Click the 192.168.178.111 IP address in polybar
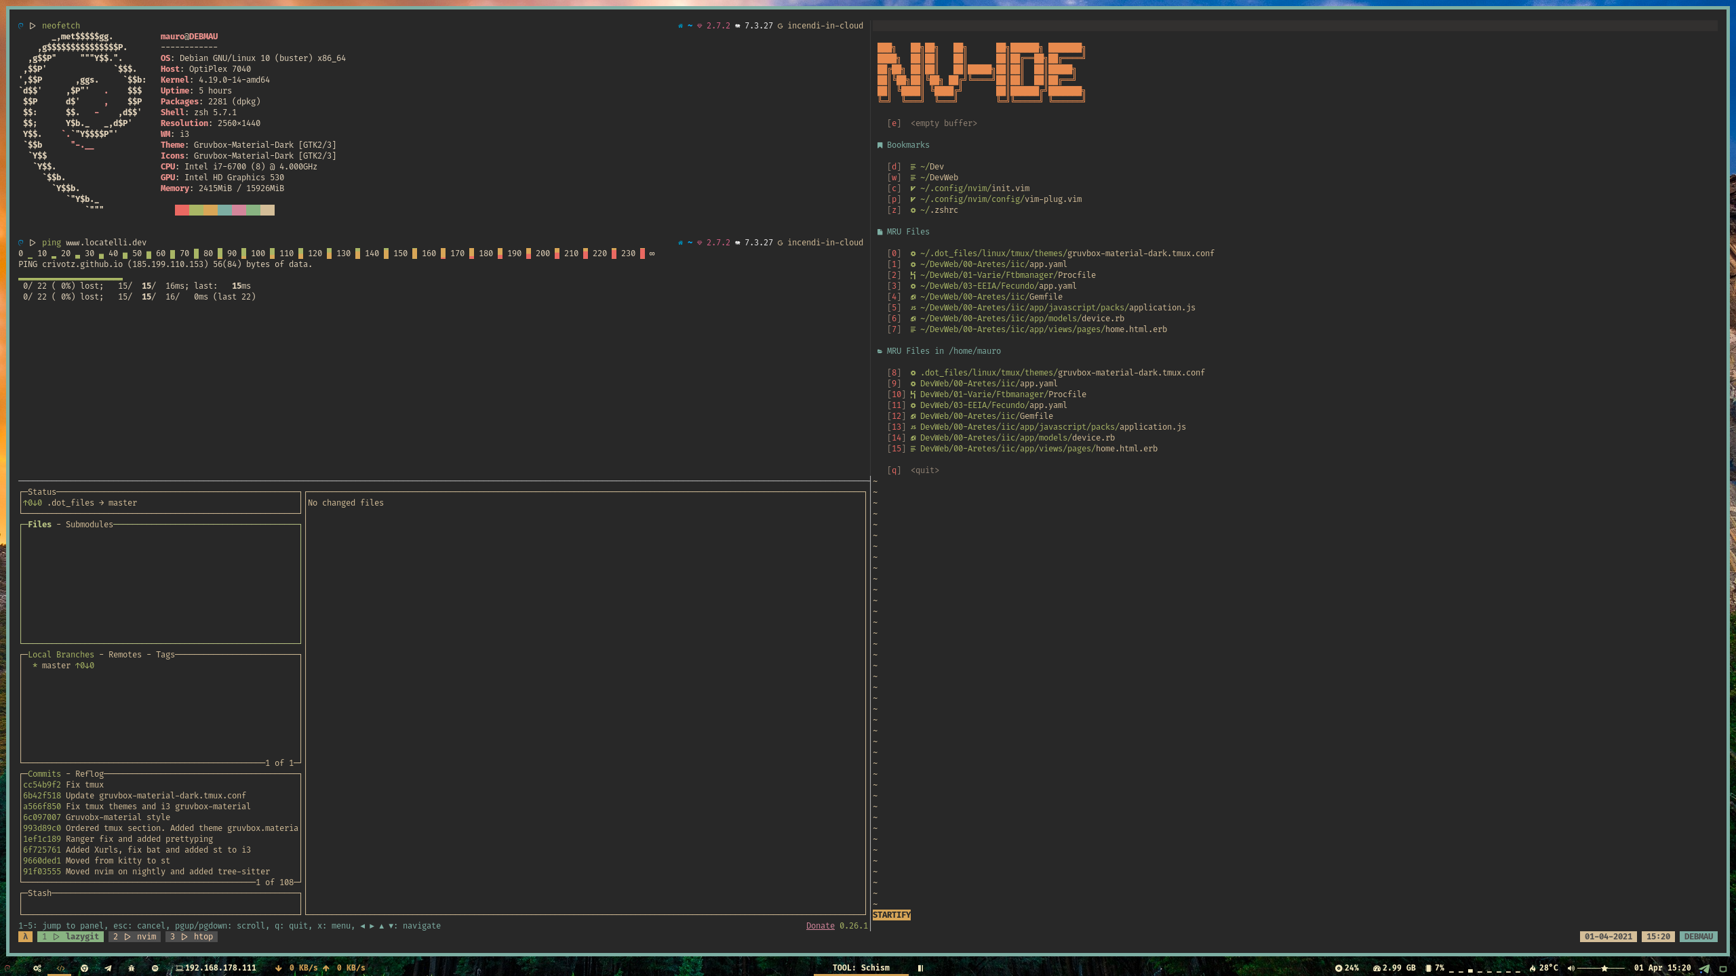The width and height of the screenshot is (1736, 976). 221,968
